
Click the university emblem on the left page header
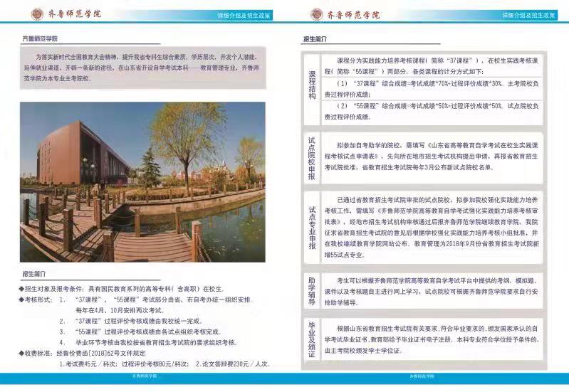click(36, 15)
